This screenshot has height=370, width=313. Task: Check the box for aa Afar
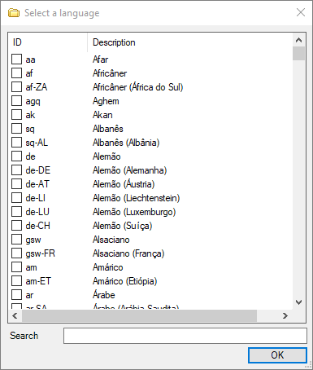pos(16,59)
